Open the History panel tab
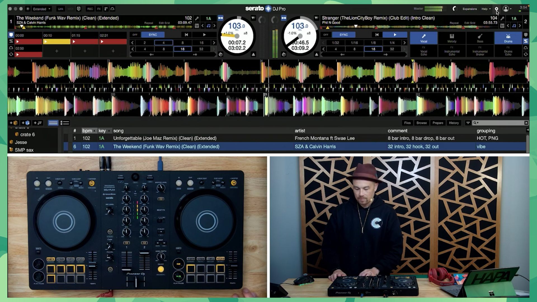This screenshot has width=537, height=302. [454, 123]
